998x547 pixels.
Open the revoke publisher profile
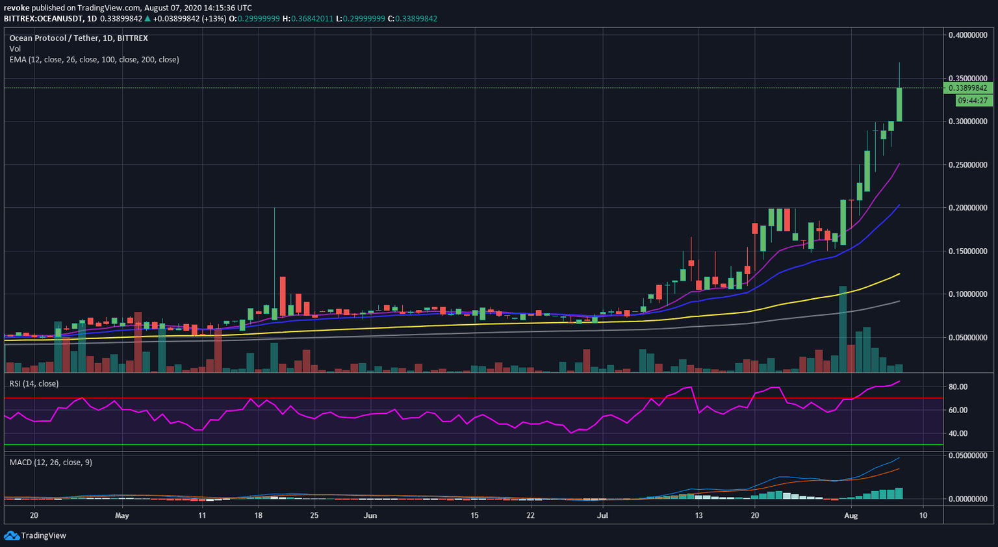[x=18, y=8]
